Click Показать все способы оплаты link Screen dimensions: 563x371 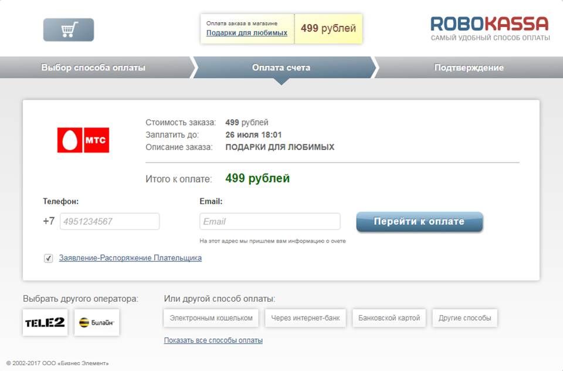click(213, 340)
